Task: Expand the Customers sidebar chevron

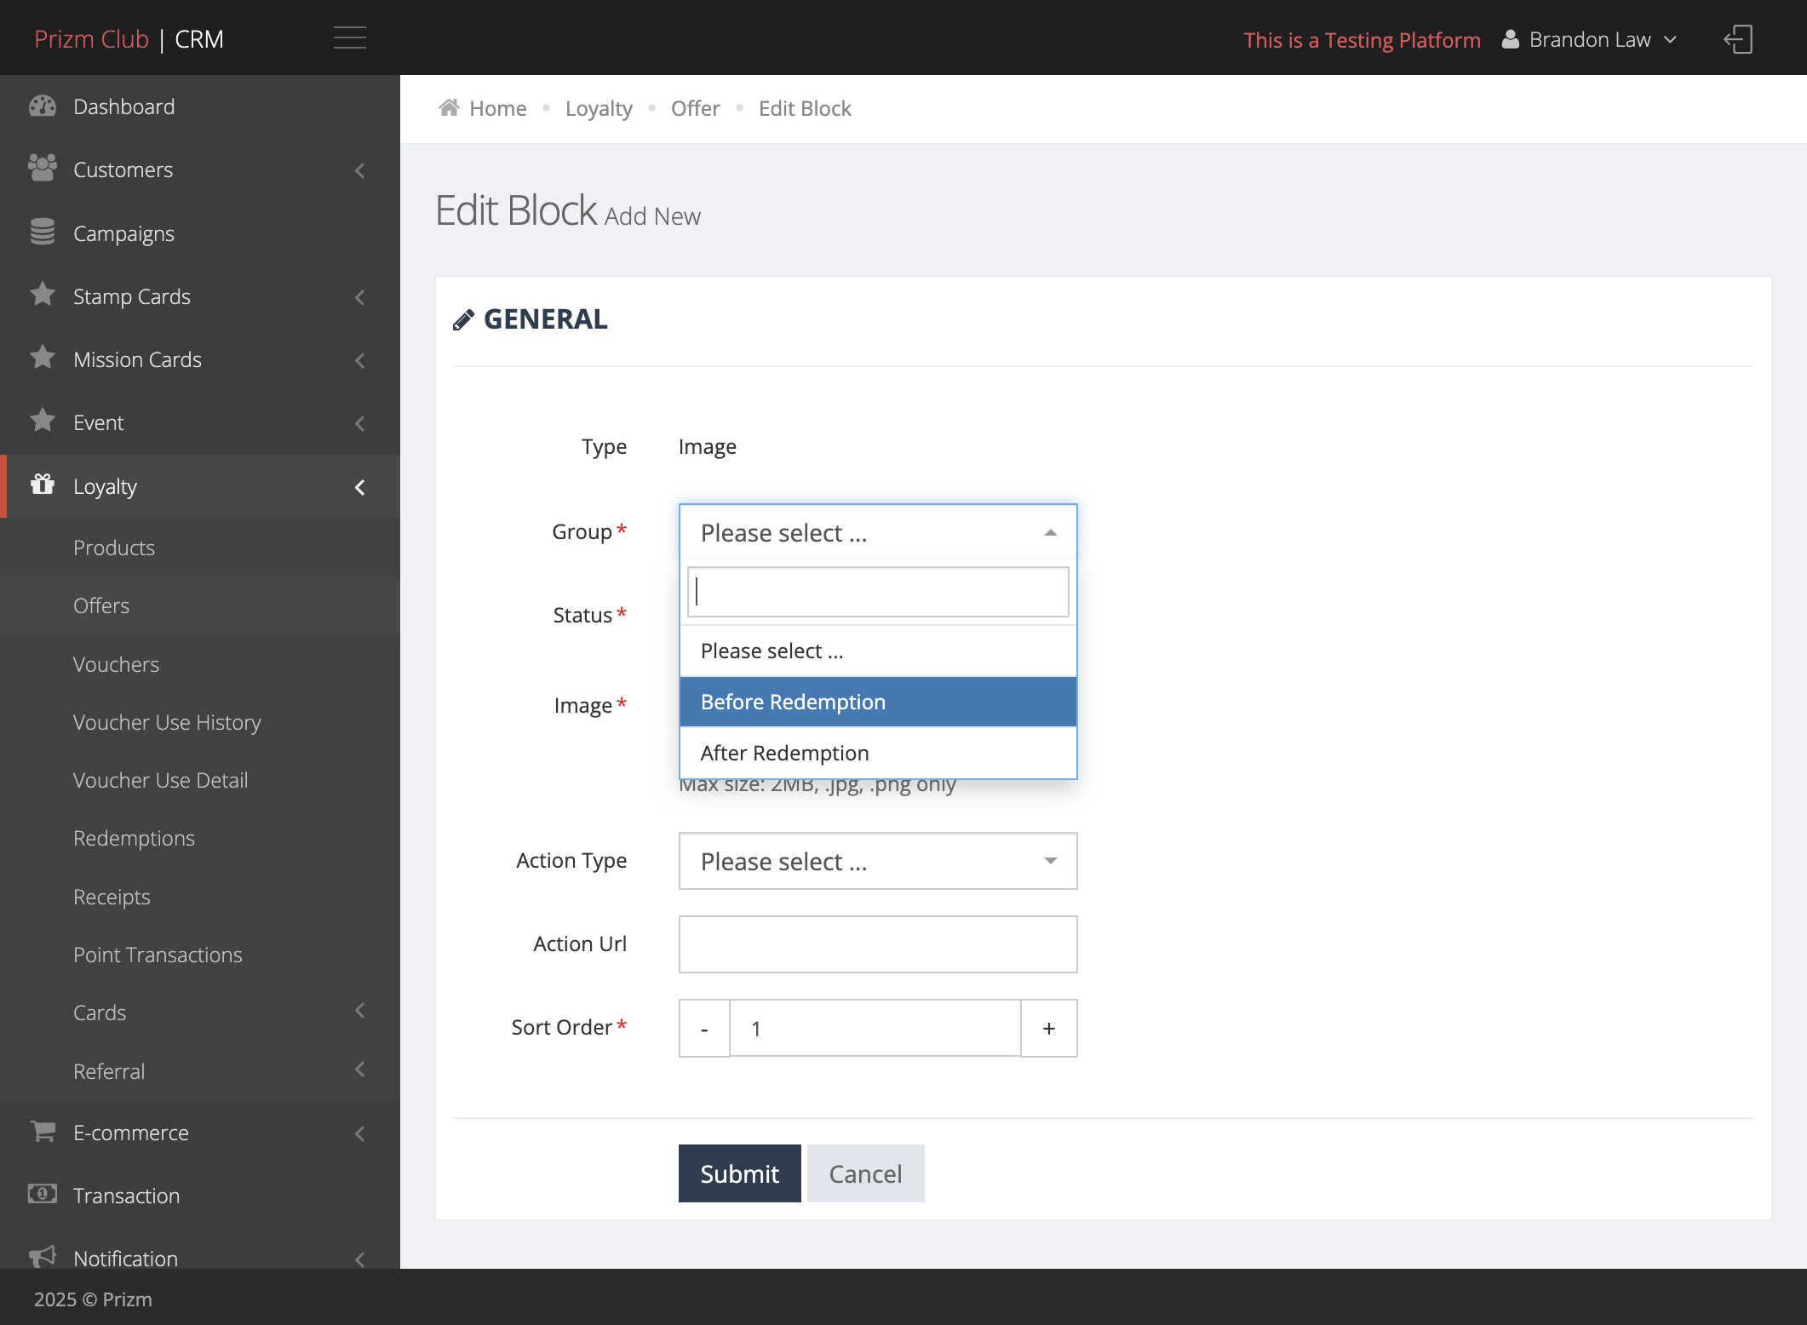Action: [360, 170]
